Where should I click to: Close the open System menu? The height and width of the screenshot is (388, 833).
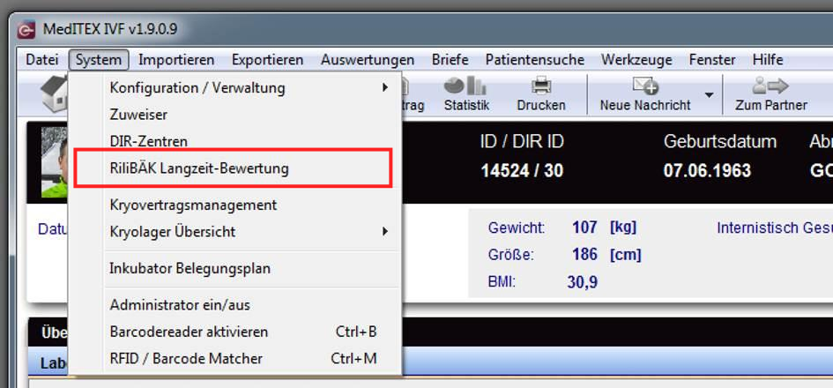(x=98, y=60)
